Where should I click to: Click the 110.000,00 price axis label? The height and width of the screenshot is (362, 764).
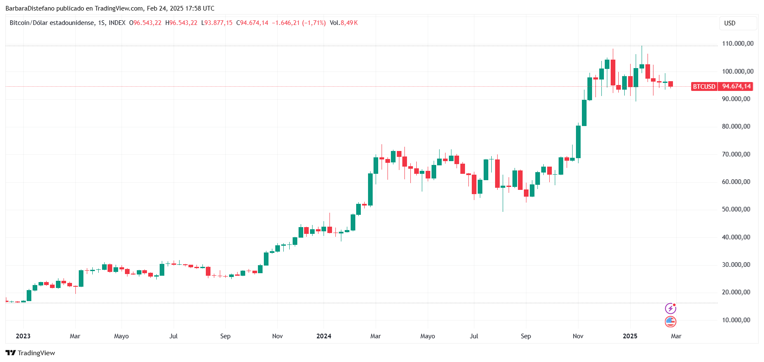(737, 44)
